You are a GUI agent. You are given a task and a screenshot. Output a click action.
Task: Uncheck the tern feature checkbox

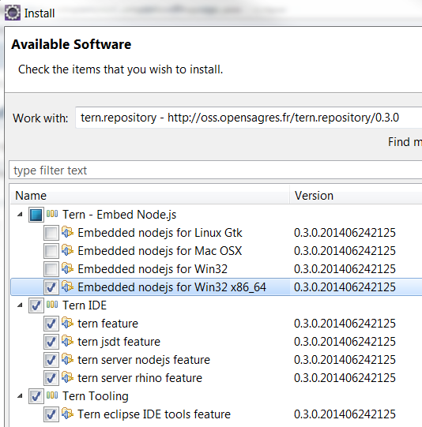[51, 324]
